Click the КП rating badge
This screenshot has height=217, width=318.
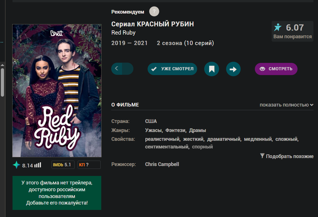(x=89, y=165)
